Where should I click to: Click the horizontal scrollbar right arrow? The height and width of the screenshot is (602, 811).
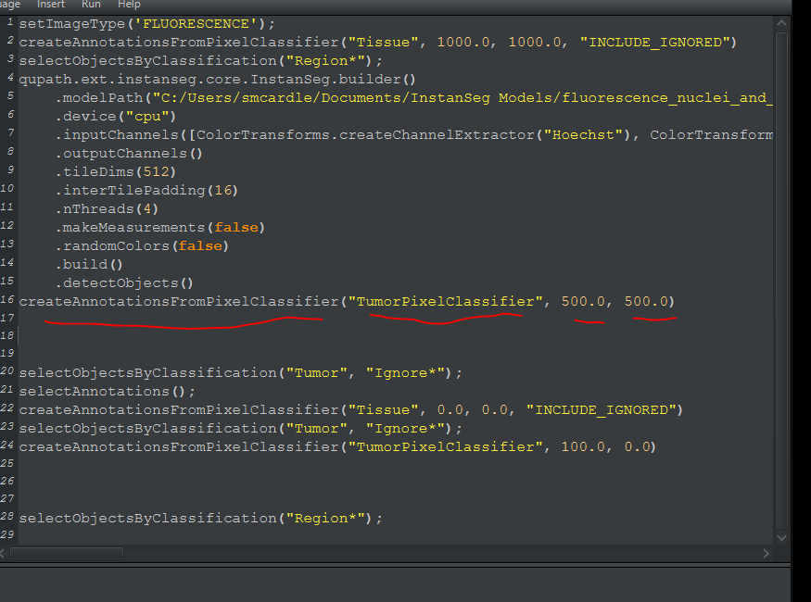pos(766,553)
